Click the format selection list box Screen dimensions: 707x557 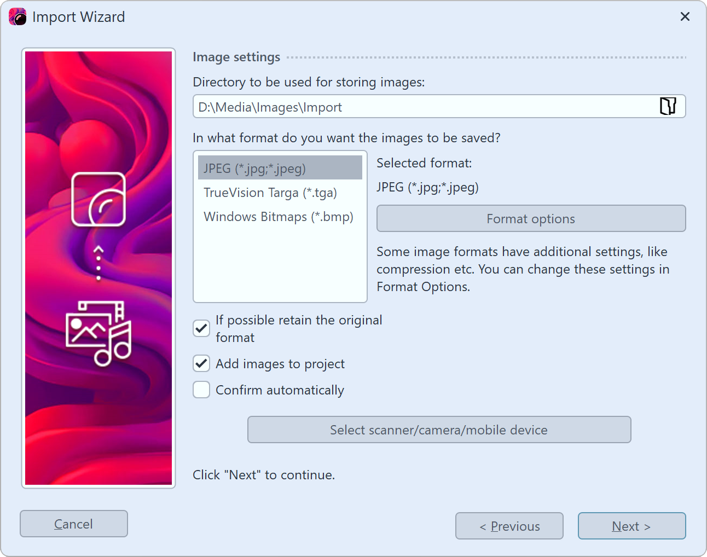pyautogui.click(x=280, y=263)
